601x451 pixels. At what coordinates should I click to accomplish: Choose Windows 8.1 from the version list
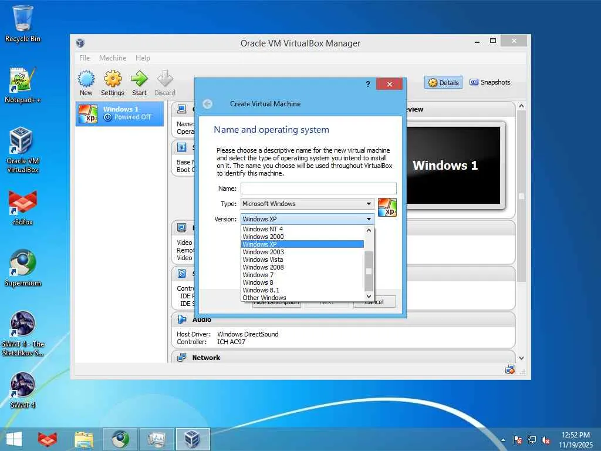(x=302, y=290)
